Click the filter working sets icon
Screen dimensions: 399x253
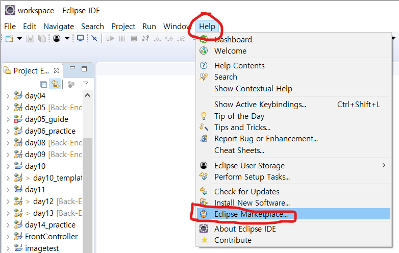[71, 84]
